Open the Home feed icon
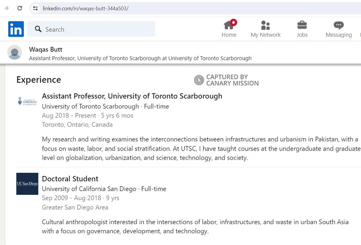This screenshot has width=361, height=245. [x=229, y=26]
